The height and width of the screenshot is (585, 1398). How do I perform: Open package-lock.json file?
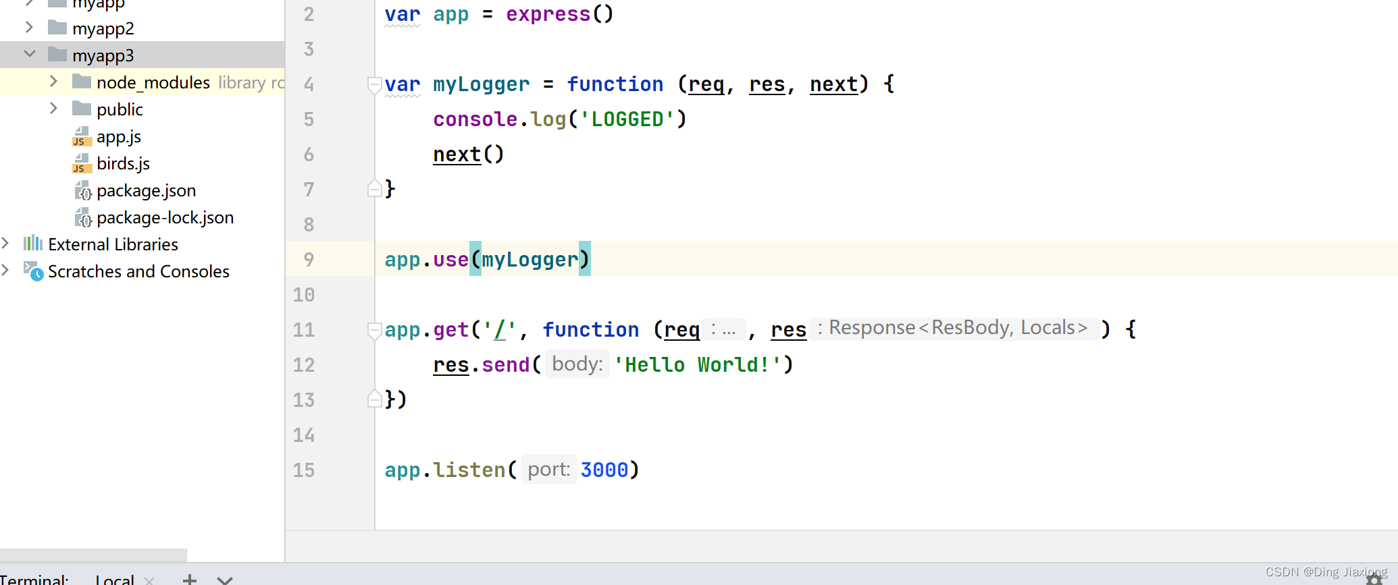coord(165,218)
